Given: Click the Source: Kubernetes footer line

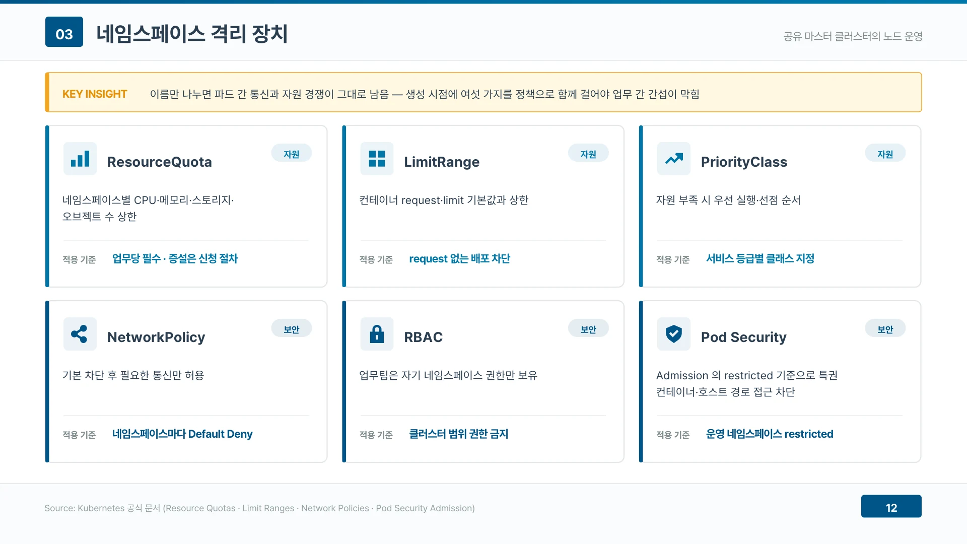Looking at the screenshot, I should coord(259,508).
